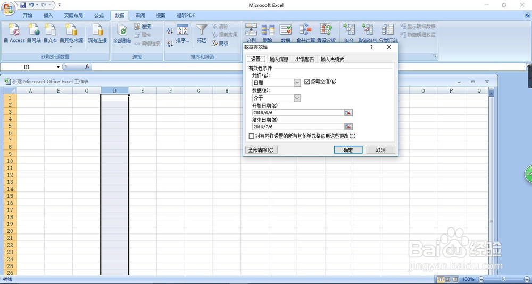The width and height of the screenshot is (532, 284).
Task: Remove duplicates icon (删除)
Action: (x=268, y=33)
